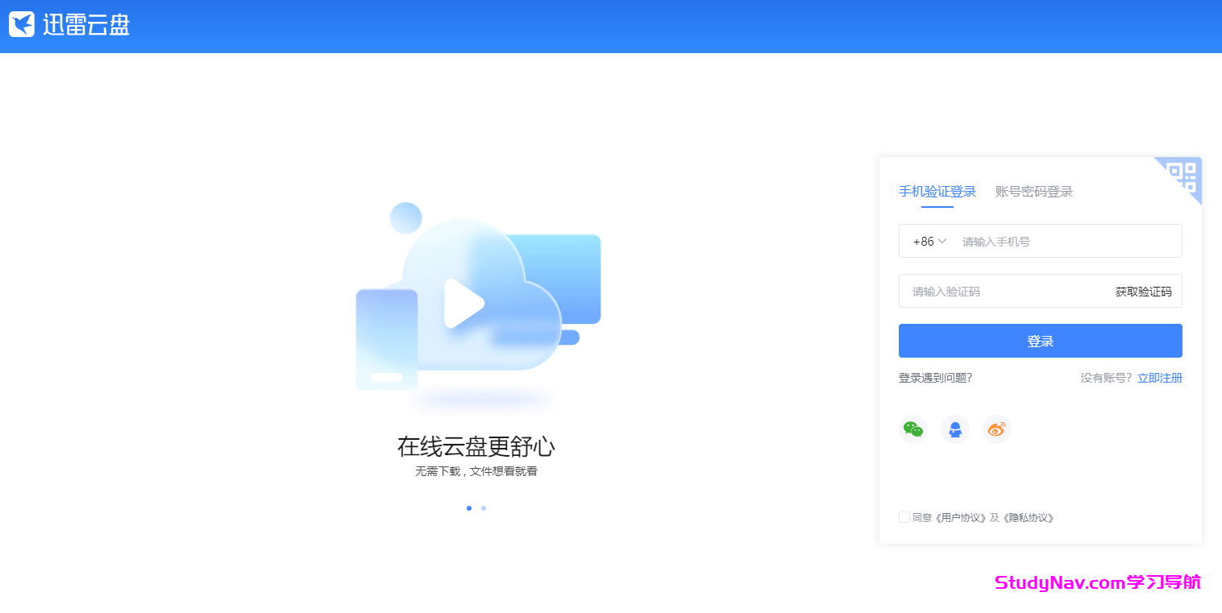Open 立即注册 to register an account
The width and height of the screenshot is (1222, 613).
[x=1160, y=377]
